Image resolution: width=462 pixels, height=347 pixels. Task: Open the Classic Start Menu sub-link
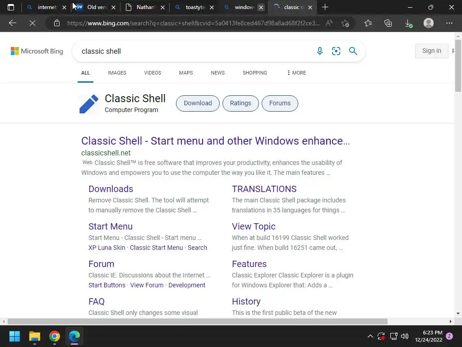pos(157,248)
